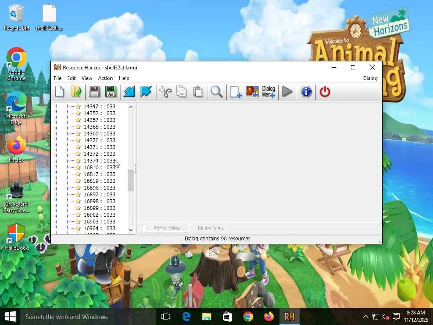The width and height of the screenshot is (433, 325).
Task: Click the gray Play compile arrow icon
Action: point(288,92)
